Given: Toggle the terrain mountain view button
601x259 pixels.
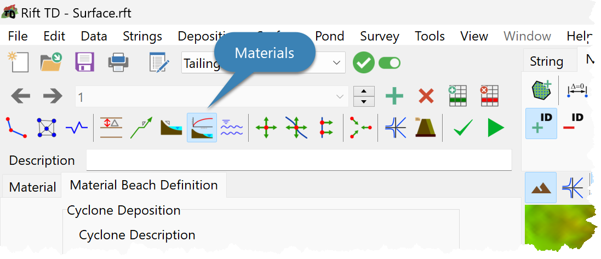Looking at the screenshot, I should tap(541, 187).
